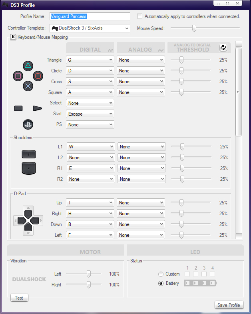Open D-Pad Up digital mapping dropdown

pos(90,203)
